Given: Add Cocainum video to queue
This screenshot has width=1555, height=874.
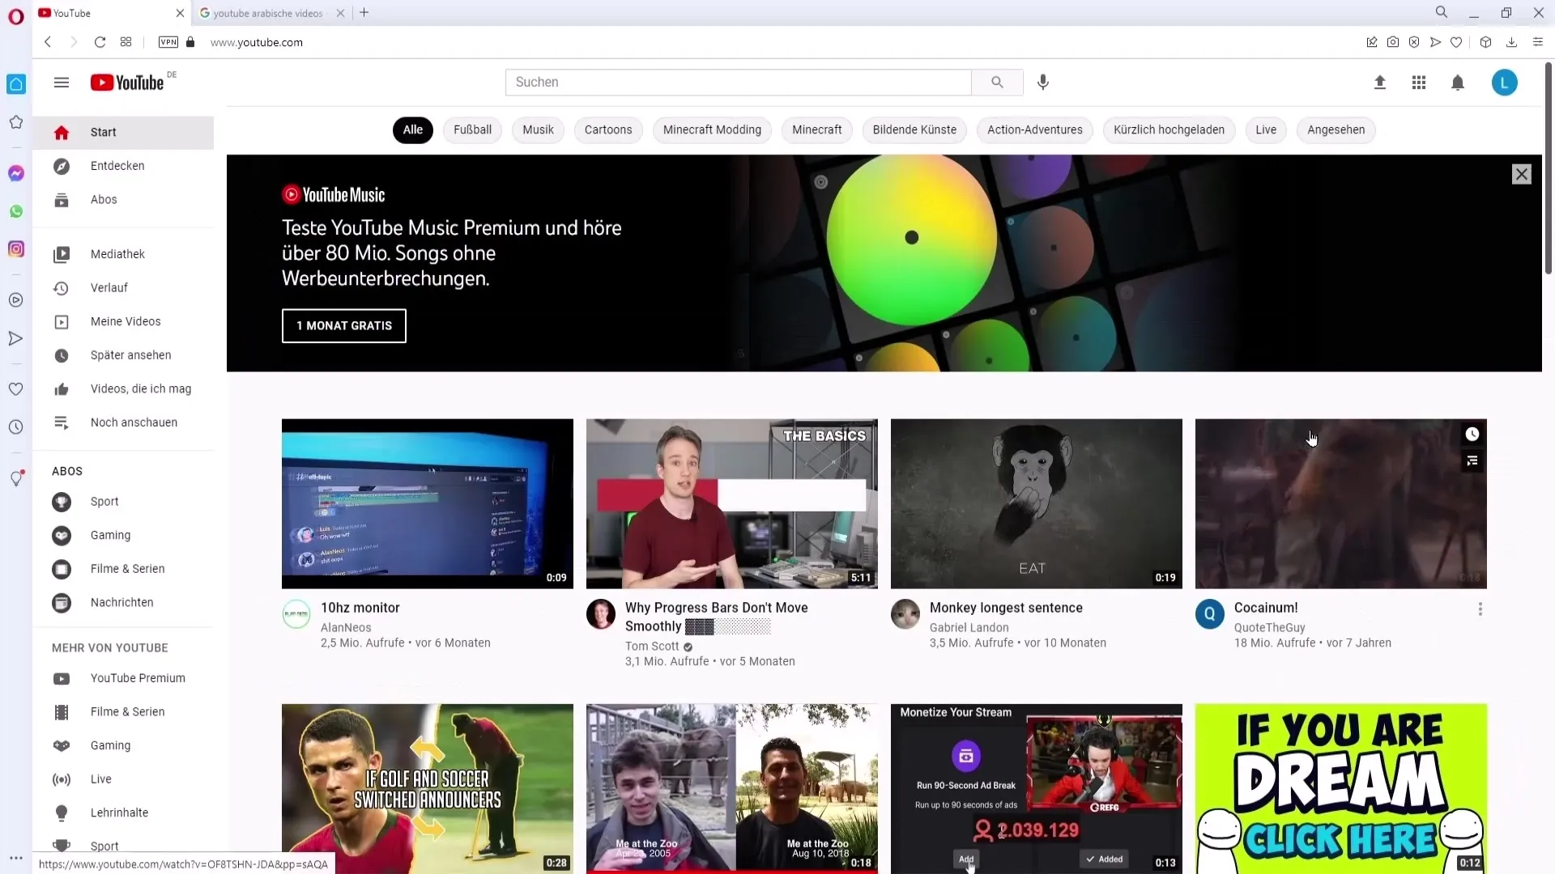Looking at the screenshot, I should click(1472, 461).
